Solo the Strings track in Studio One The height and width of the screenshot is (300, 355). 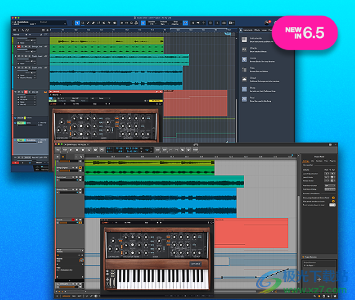pyautogui.click(x=22, y=47)
